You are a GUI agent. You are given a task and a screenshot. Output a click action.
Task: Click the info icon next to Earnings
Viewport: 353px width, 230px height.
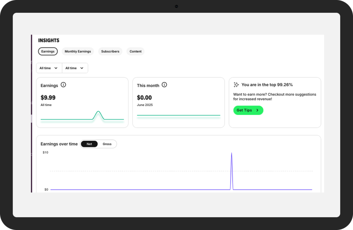pos(63,85)
